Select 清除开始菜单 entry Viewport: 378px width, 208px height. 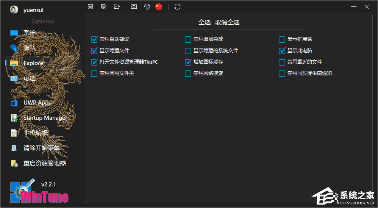(41, 148)
